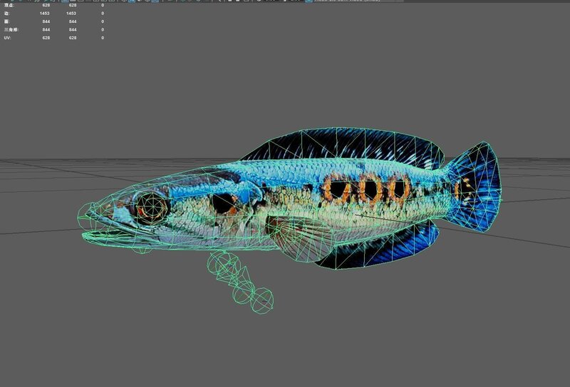This screenshot has height=387, width=570.
Task: Click the 顶点 vertex count label
Action: coord(8,5)
